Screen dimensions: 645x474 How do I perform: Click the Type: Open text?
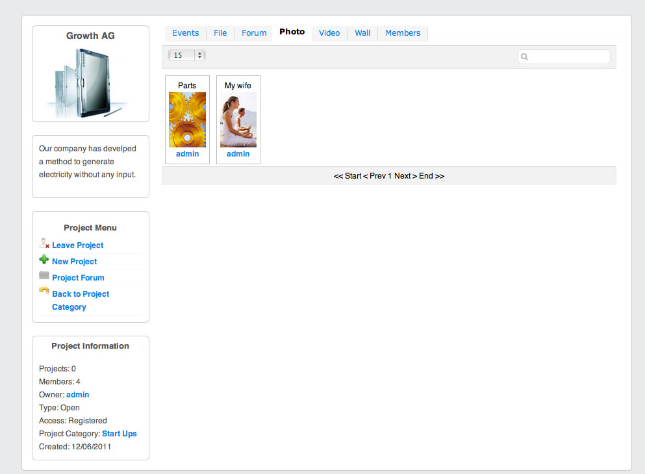click(59, 407)
